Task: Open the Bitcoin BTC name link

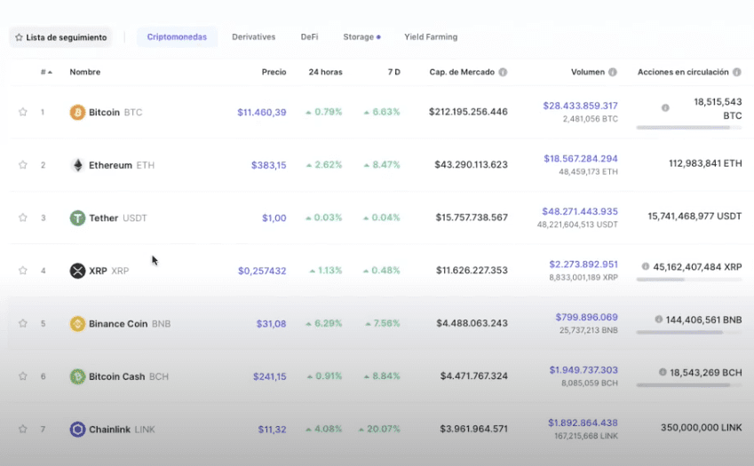Action: tap(115, 113)
